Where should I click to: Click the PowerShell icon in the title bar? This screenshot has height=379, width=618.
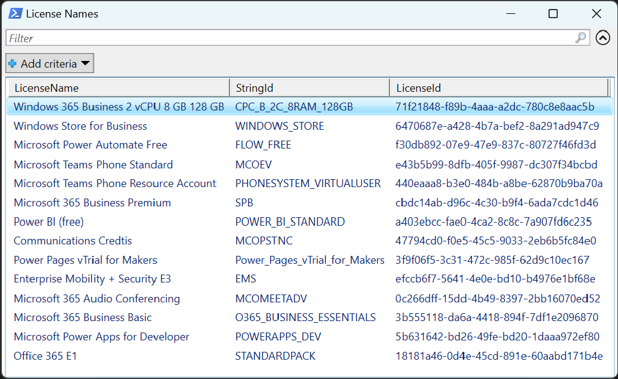click(x=14, y=13)
